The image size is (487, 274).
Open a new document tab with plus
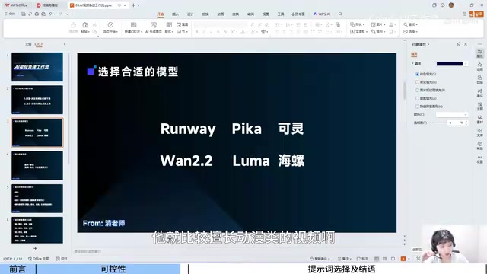133,5
